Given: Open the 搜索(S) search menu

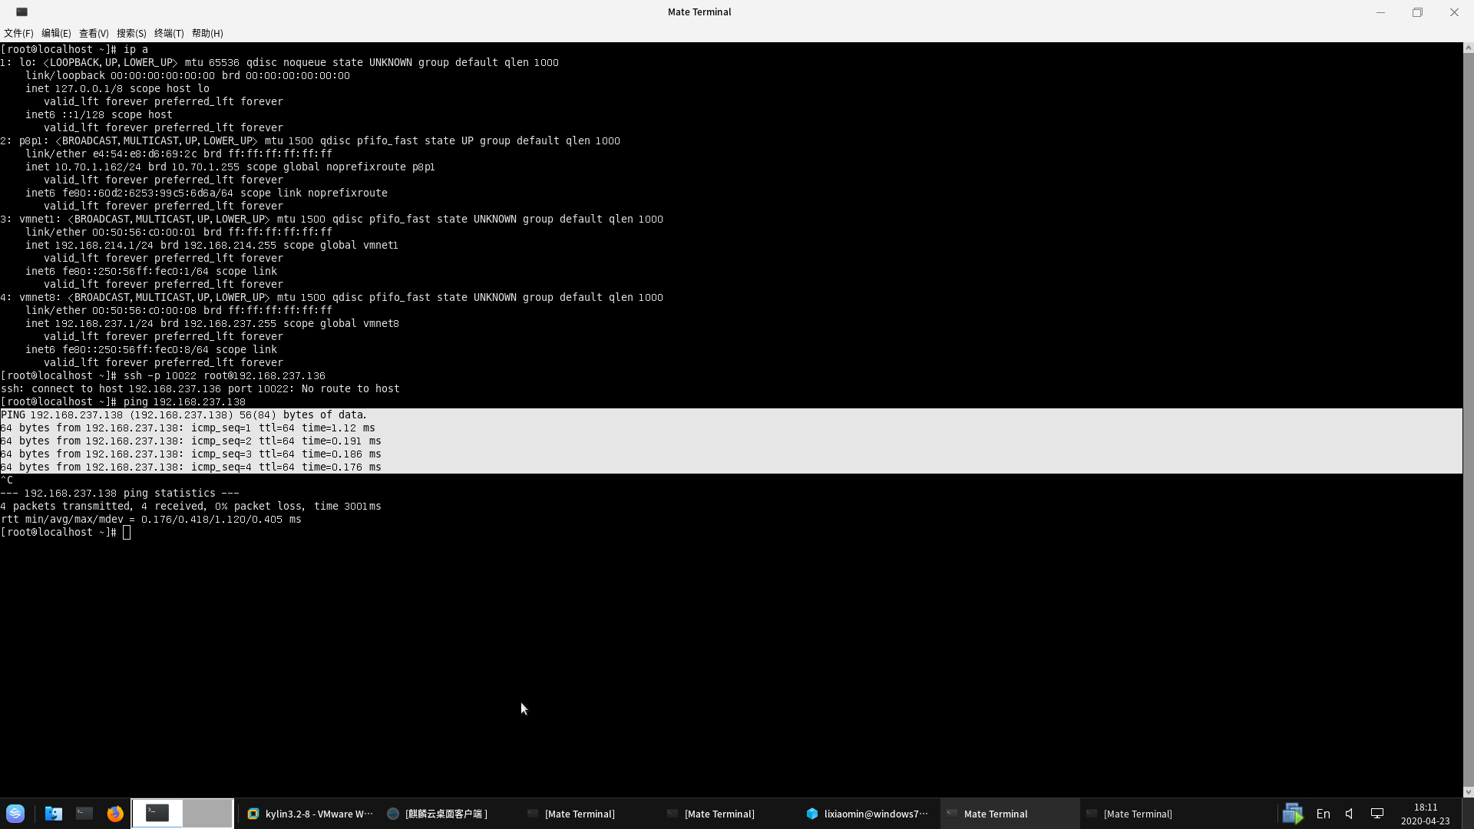Looking at the screenshot, I should pyautogui.click(x=131, y=33).
